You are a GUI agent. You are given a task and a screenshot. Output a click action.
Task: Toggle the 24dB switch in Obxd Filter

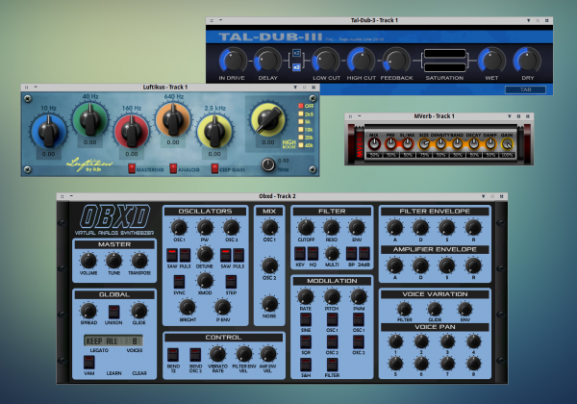[364, 254]
